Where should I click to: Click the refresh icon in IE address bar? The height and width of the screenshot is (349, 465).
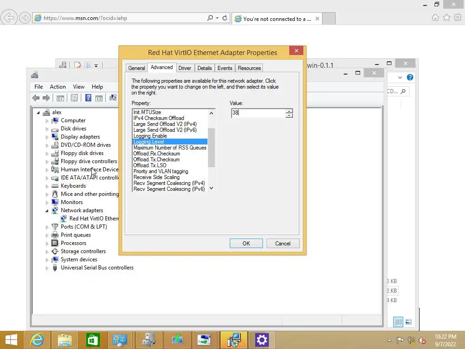tap(225, 18)
